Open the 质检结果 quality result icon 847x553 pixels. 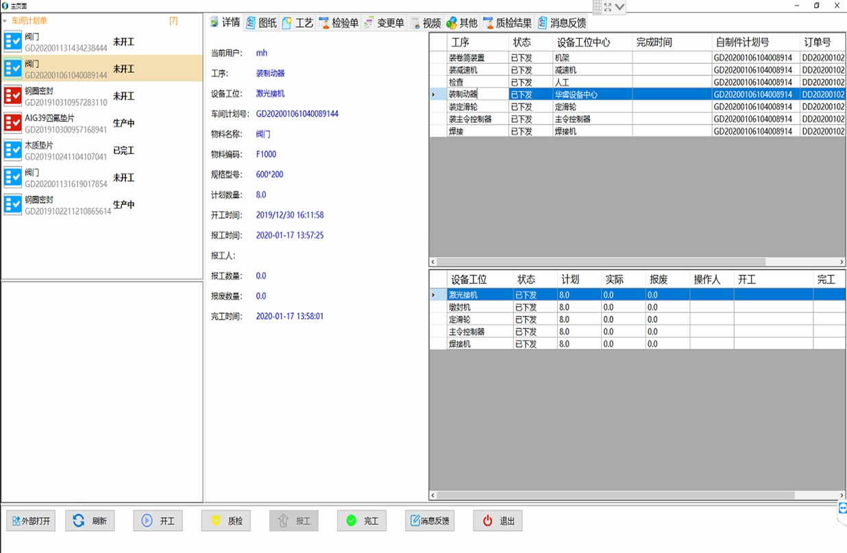coord(487,21)
